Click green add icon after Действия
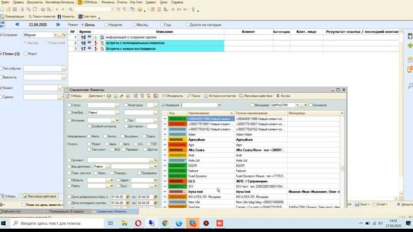 pyautogui.click(x=109, y=96)
